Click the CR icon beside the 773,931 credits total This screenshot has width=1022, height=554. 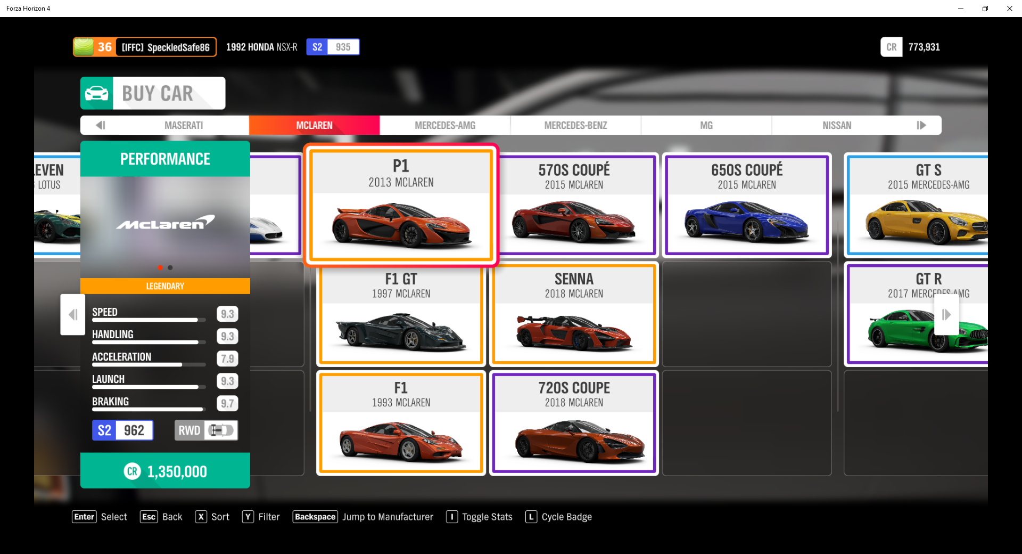[x=892, y=47]
